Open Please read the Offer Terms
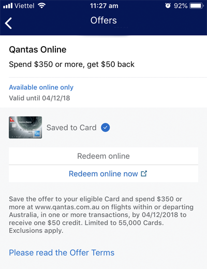 pos(62,252)
